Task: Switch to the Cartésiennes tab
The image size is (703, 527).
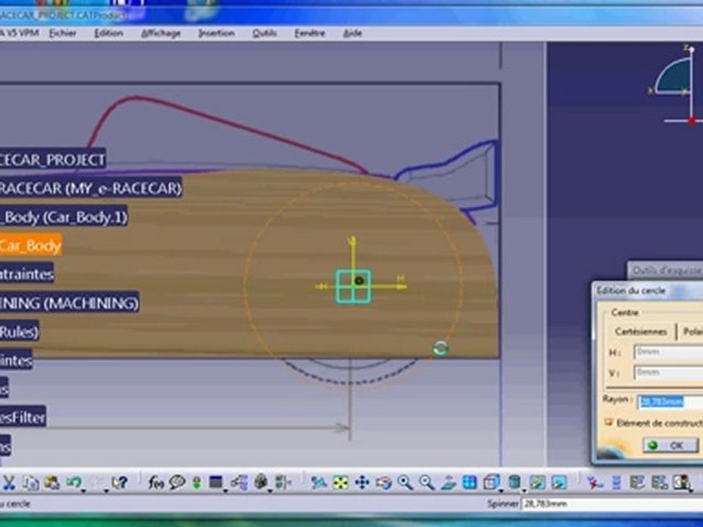Action: 641,332
